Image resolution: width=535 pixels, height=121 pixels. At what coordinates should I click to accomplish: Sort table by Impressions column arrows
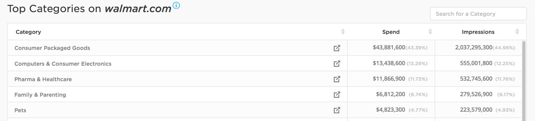[517, 32]
